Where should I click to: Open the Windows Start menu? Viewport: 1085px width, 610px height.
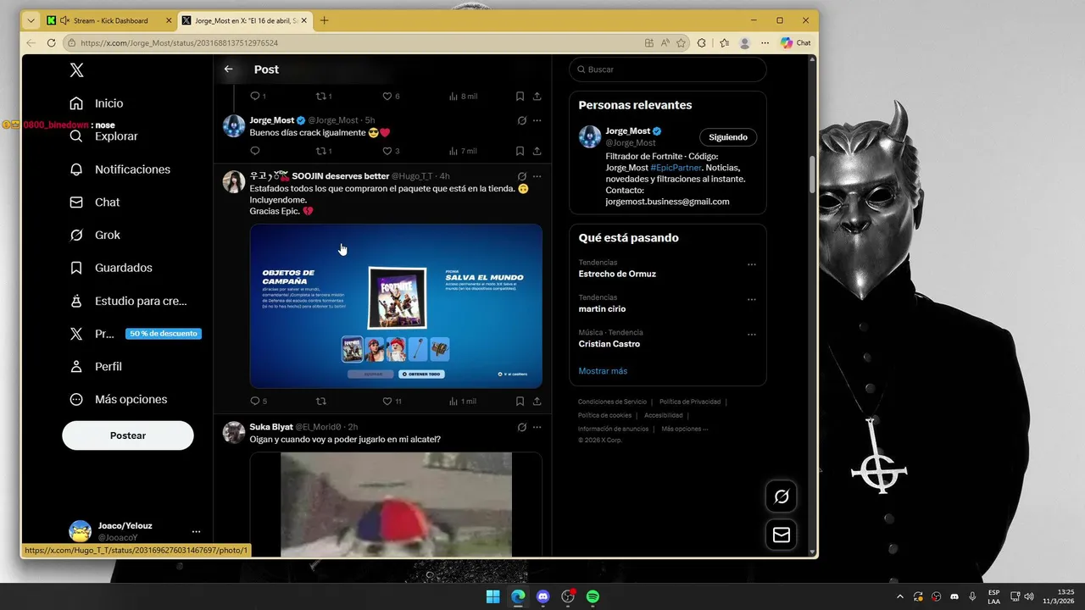[x=492, y=596]
